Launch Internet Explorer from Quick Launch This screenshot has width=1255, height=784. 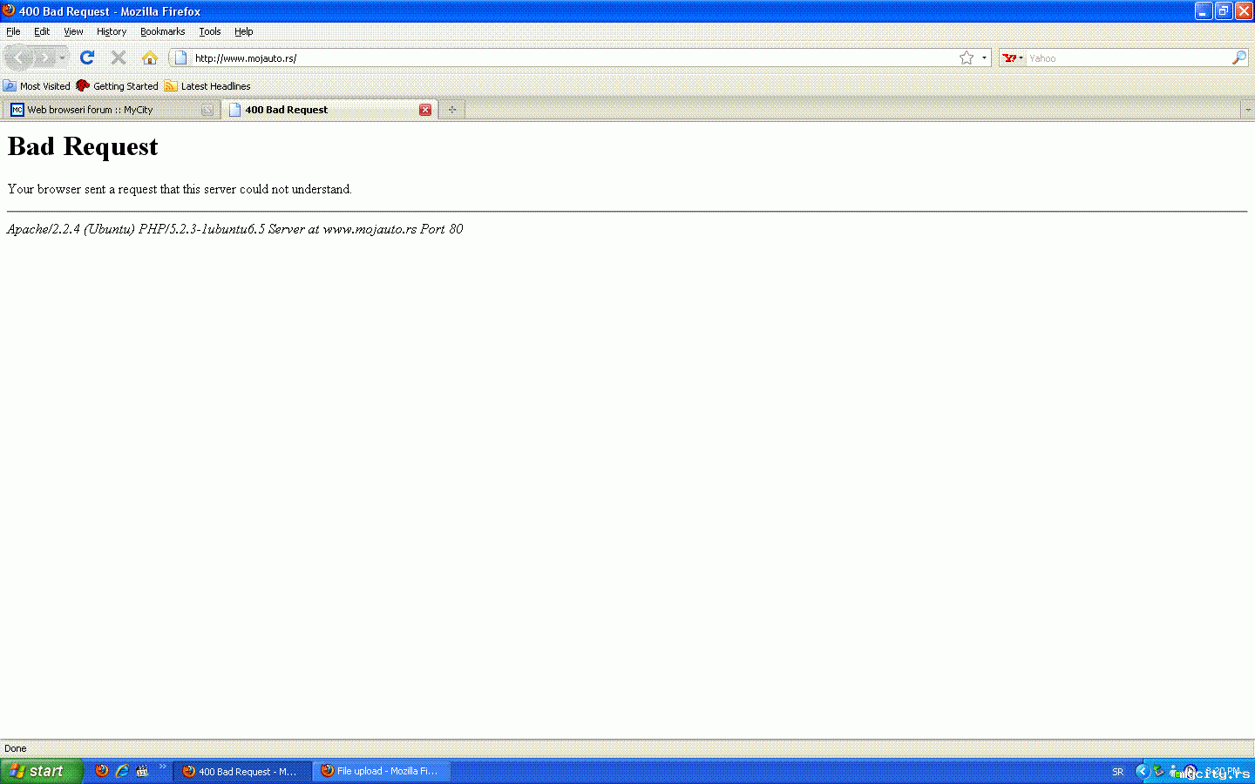point(122,771)
